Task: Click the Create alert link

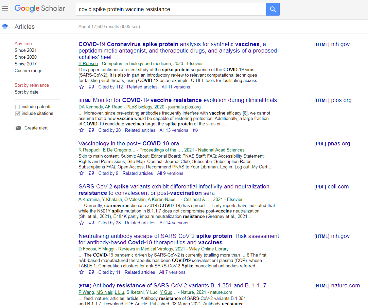Action: click(x=36, y=128)
